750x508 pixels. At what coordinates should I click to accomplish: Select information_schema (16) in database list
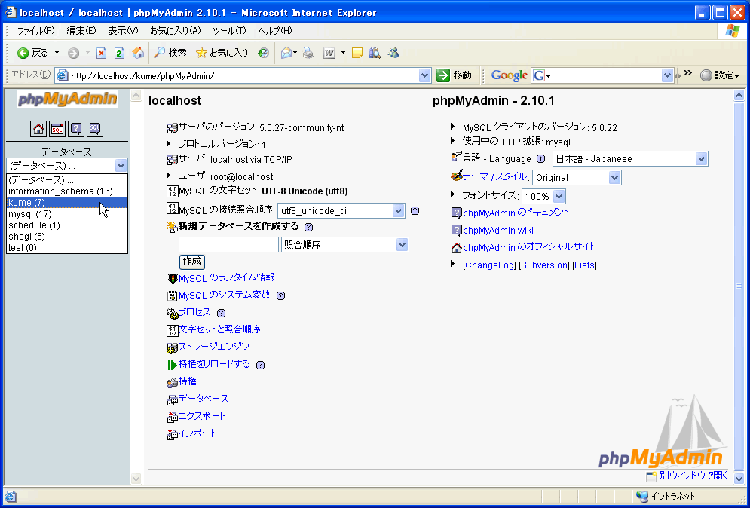pyautogui.click(x=67, y=191)
